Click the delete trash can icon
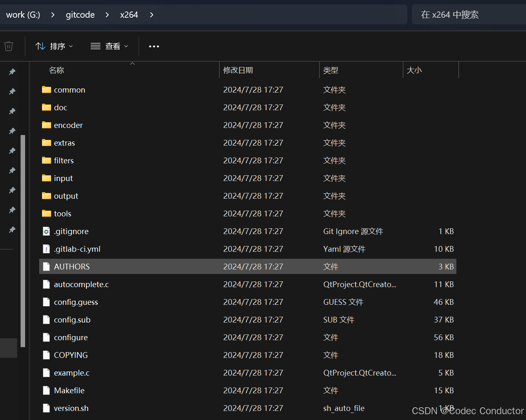The width and height of the screenshot is (526, 420). tap(9, 46)
